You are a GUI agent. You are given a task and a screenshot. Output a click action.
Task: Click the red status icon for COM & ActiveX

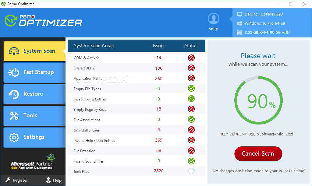pos(191,58)
